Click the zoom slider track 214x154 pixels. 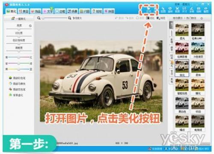(54, 18)
